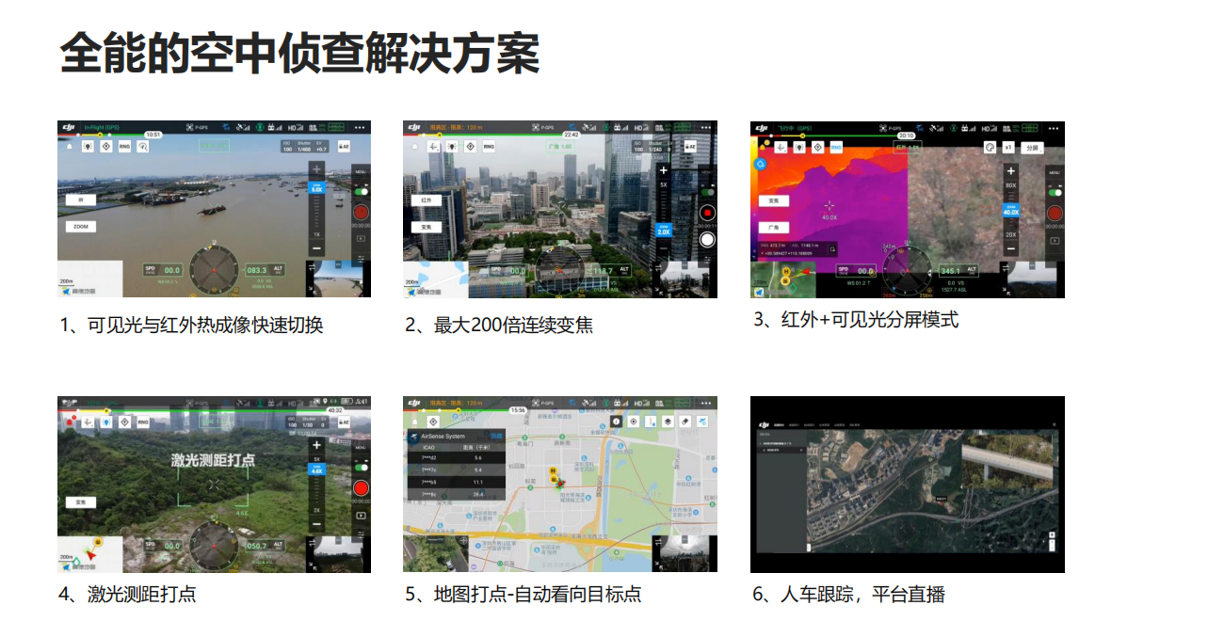Toggle the highlighted RNG mode in thermal view
This screenshot has height=621, width=1224.
(836, 148)
